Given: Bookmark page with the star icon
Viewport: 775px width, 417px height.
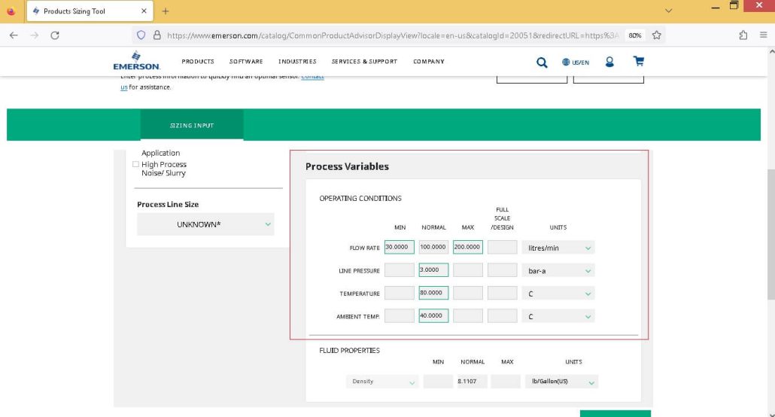Looking at the screenshot, I should pyautogui.click(x=656, y=35).
